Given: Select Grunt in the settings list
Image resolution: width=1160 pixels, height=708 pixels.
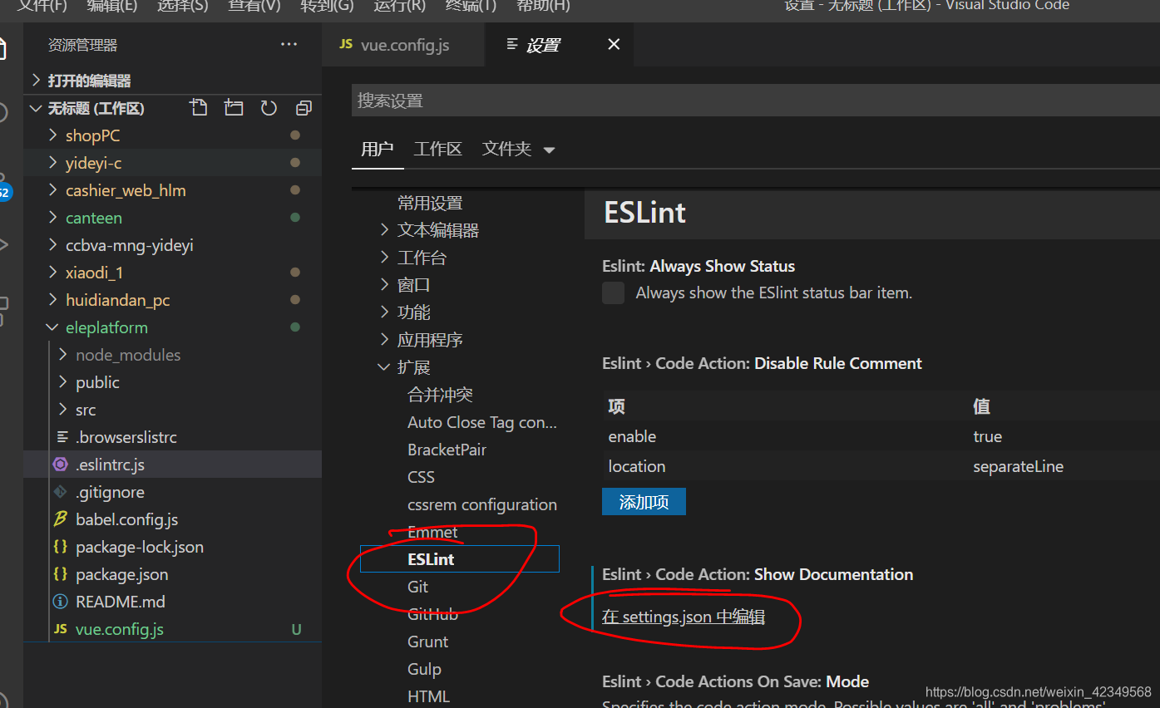Looking at the screenshot, I should coord(428,642).
